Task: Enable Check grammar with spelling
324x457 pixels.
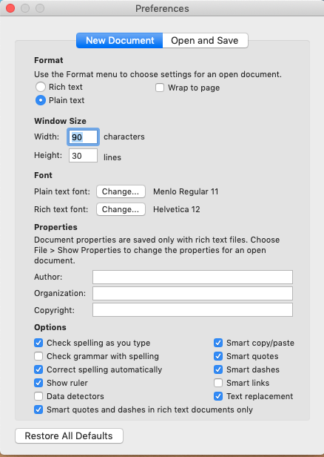Action: pyautogui.click(x=38, y=356)
